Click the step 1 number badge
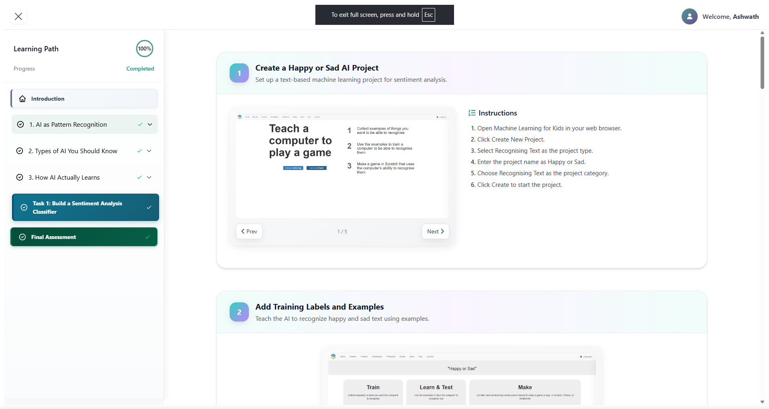Image resolution: width=769 pixels, height=409 pixels. (x=239, y=73)
